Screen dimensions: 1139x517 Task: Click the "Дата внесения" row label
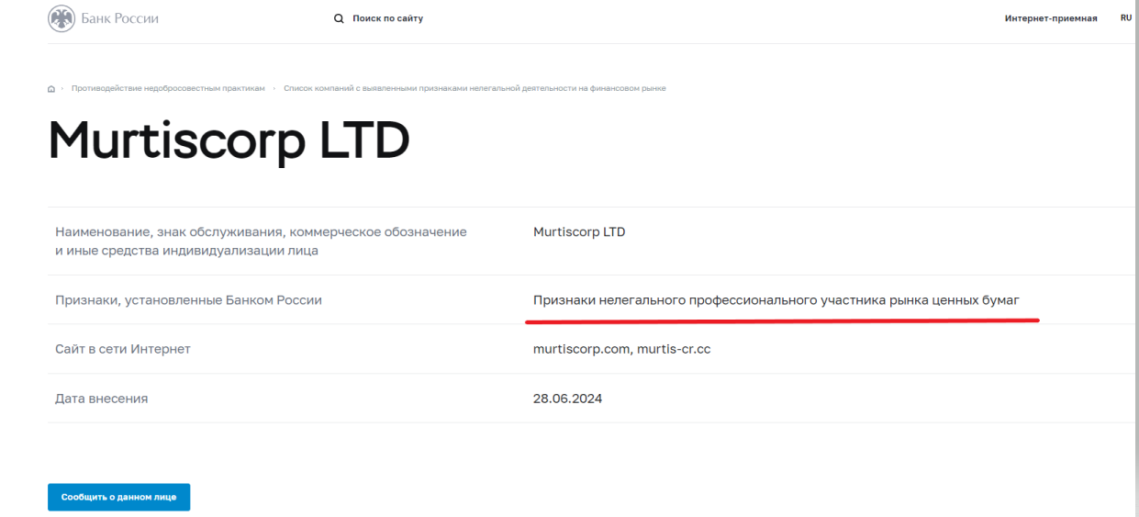[102, 399]
